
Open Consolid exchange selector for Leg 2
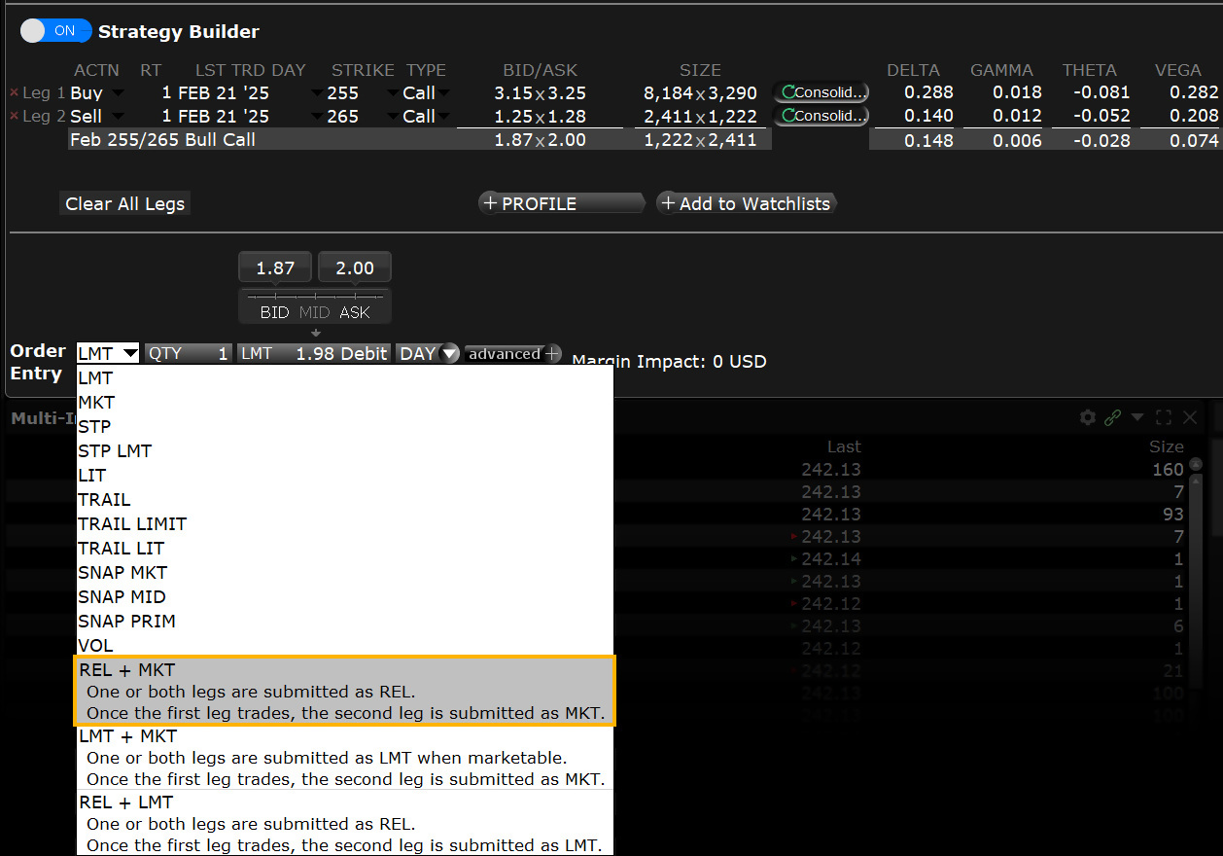pos(821,115)
